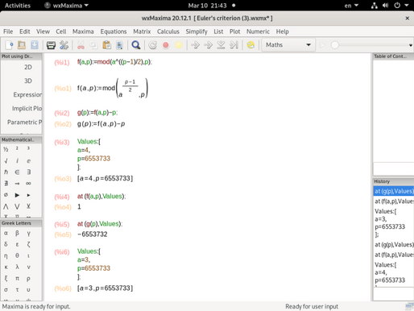The width and height of the screenshot is (414, 311).
Task: Open the View menu
Action: (x=43, y=31)
